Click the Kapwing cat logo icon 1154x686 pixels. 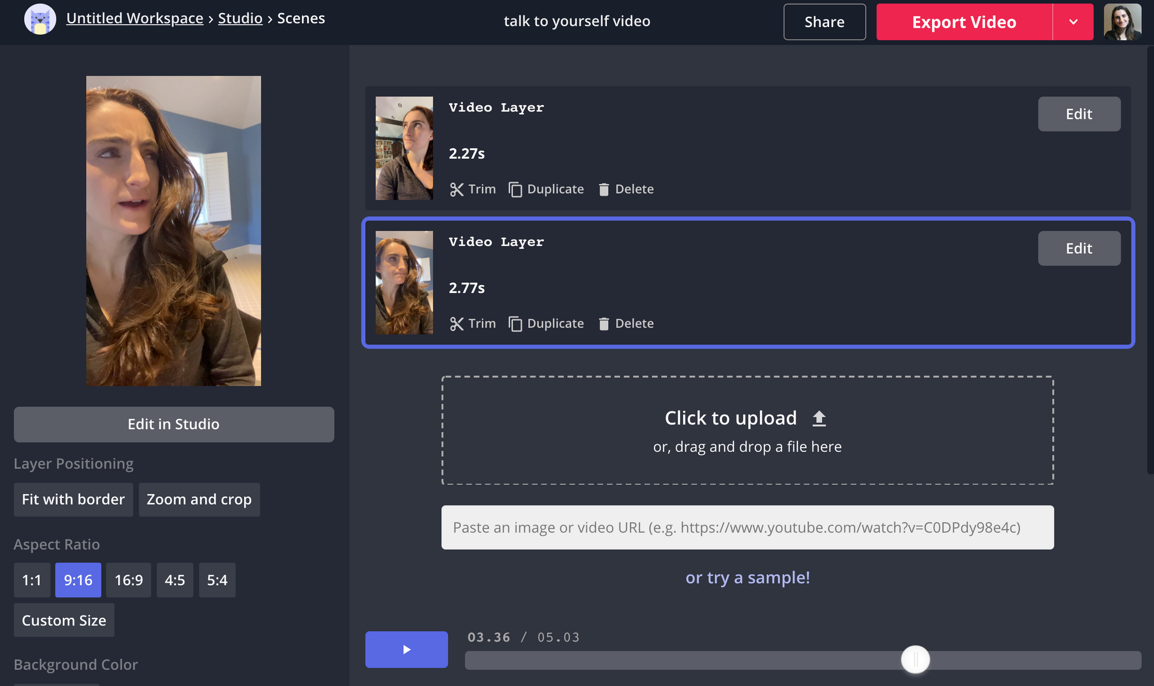click(40, 20)
